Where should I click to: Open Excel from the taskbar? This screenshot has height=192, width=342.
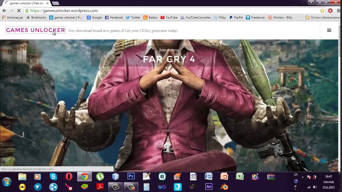coord(240,177)
